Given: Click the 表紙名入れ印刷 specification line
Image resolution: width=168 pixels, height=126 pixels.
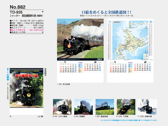Looking at the screenshot, I should point(27,32).
